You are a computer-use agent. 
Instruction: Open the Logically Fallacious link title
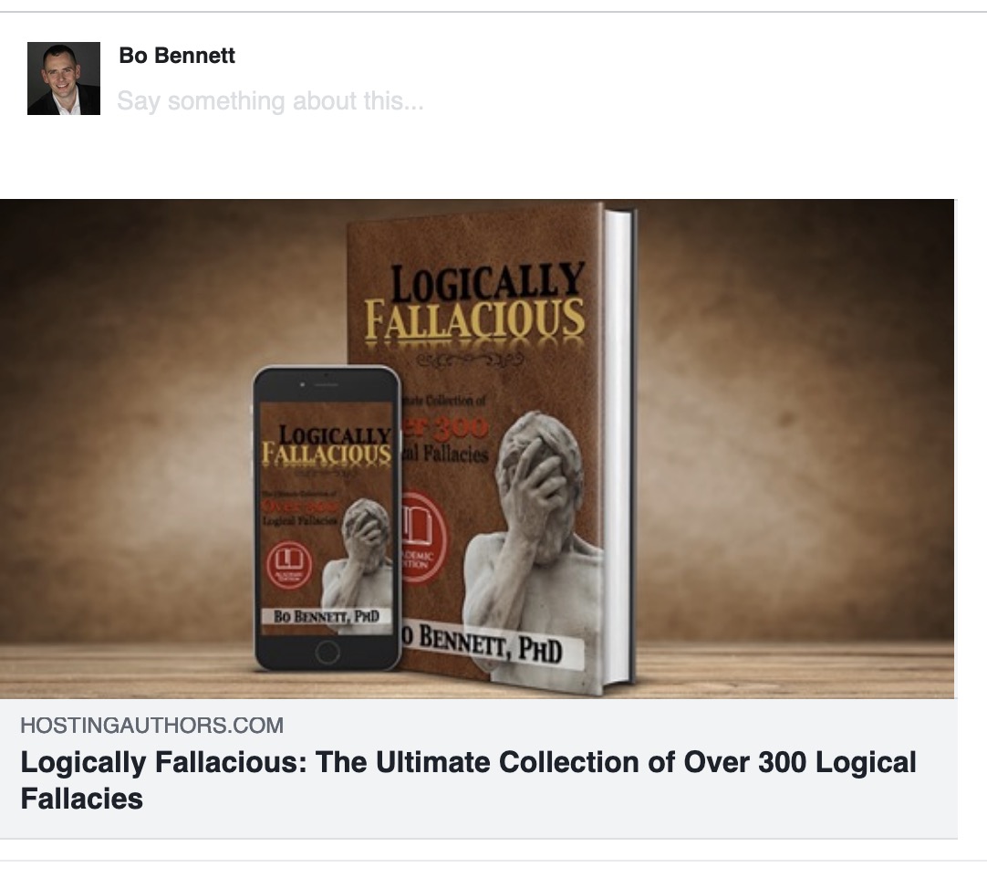[x=468, y=780]
